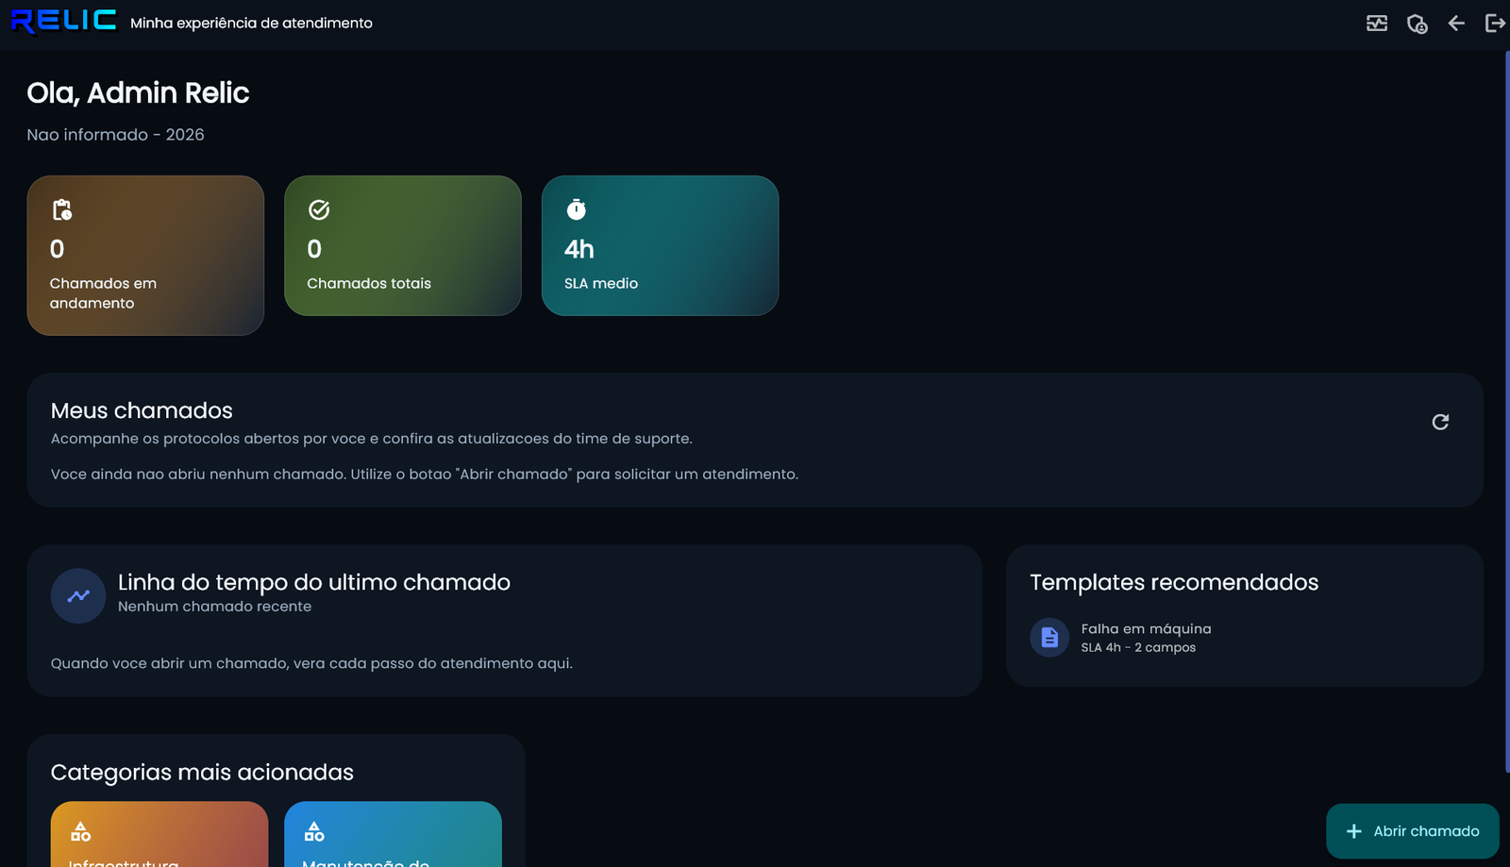Open the Manutenção de category card
Viewport: 1510px width, 867px height.
click(393, 834)
